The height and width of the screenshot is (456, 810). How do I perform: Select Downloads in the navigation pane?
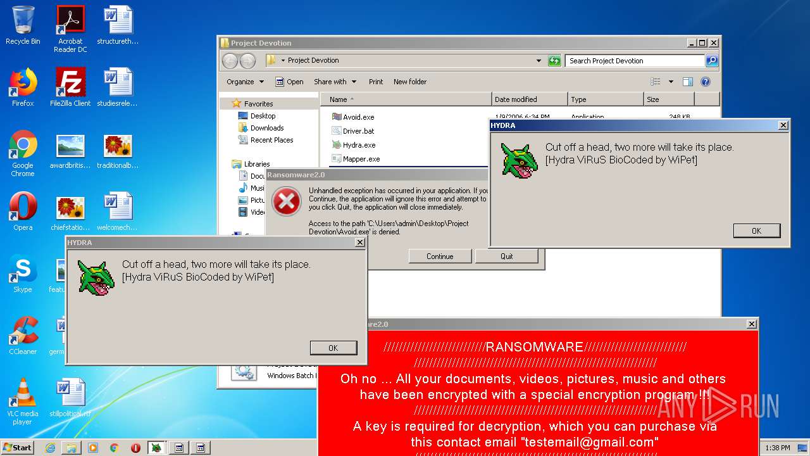coord(261,128)
